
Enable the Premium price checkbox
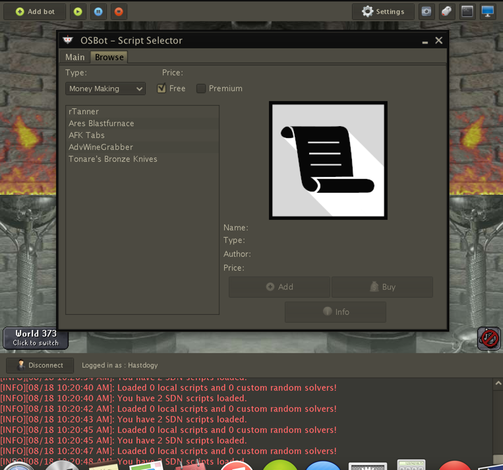point(201,88)
